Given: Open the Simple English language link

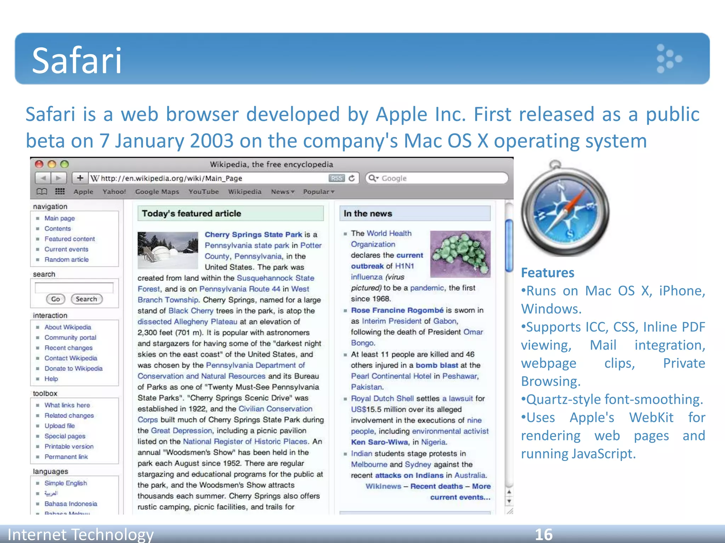Looking at the screenshot, I should (x=65, y=483).
